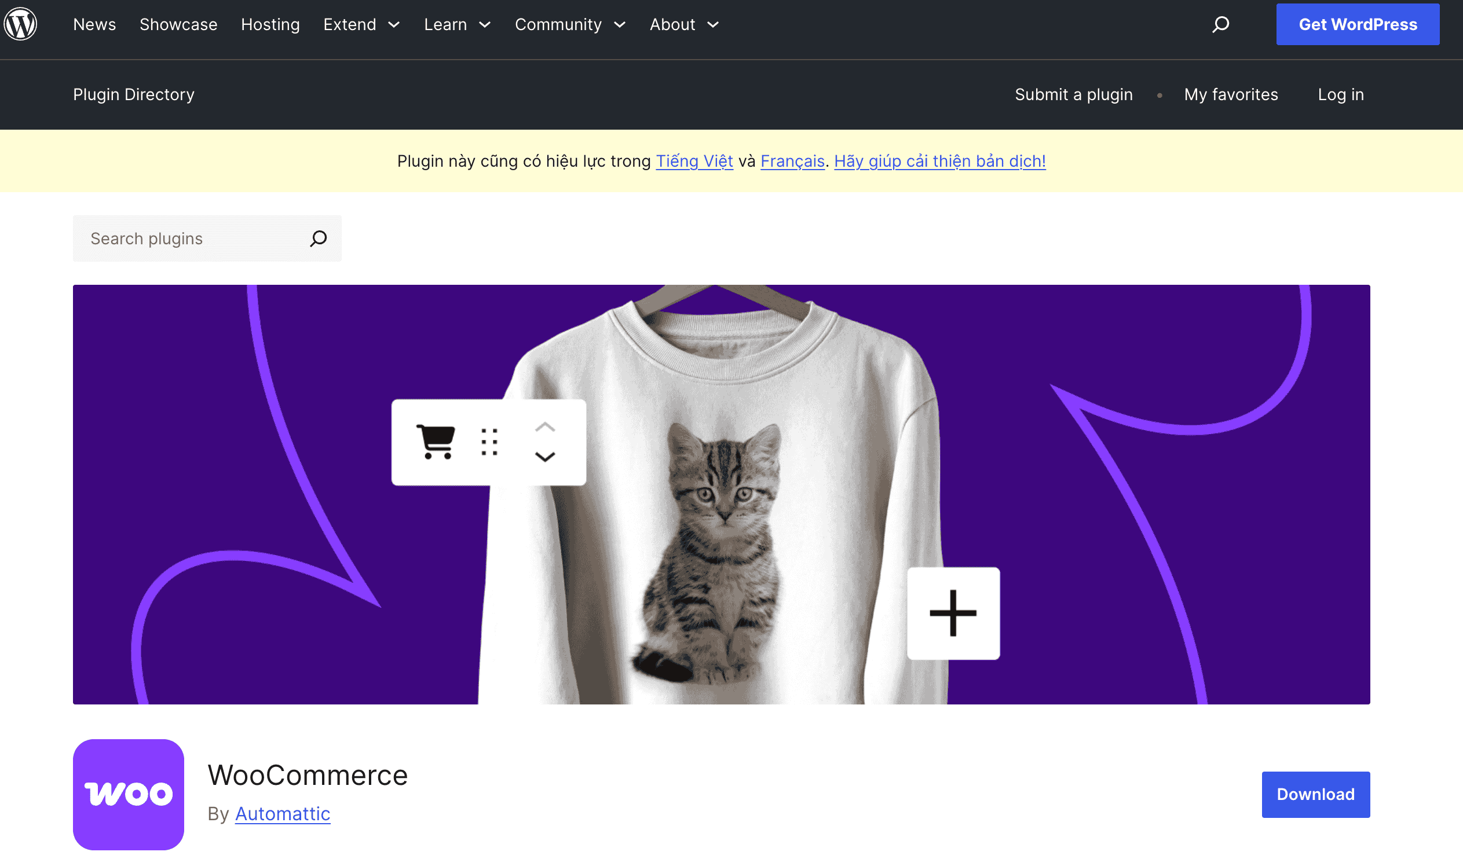
Task: Open the Plugin Directory link
Action: [134, 94]
